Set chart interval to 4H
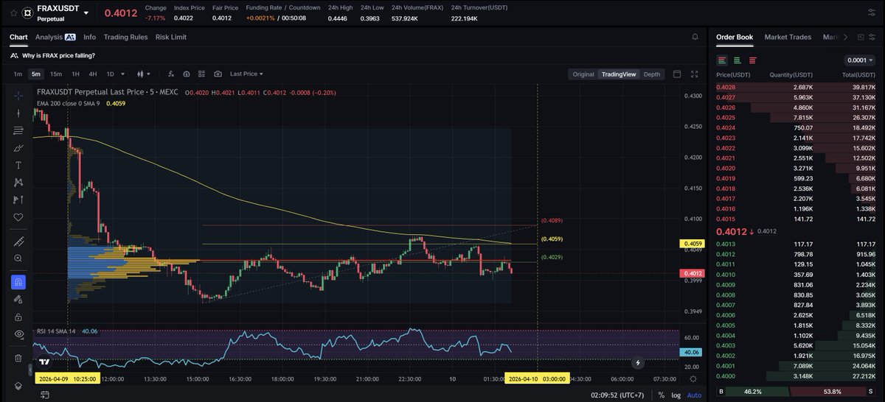 93,74
